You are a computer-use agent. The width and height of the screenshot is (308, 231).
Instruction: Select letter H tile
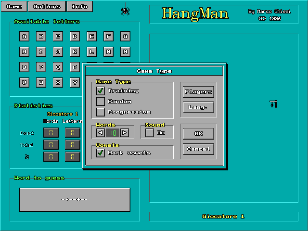25,51
